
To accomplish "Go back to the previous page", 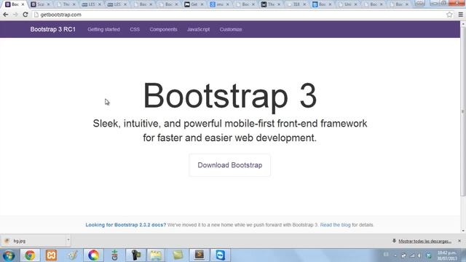I will click(6, 15).
